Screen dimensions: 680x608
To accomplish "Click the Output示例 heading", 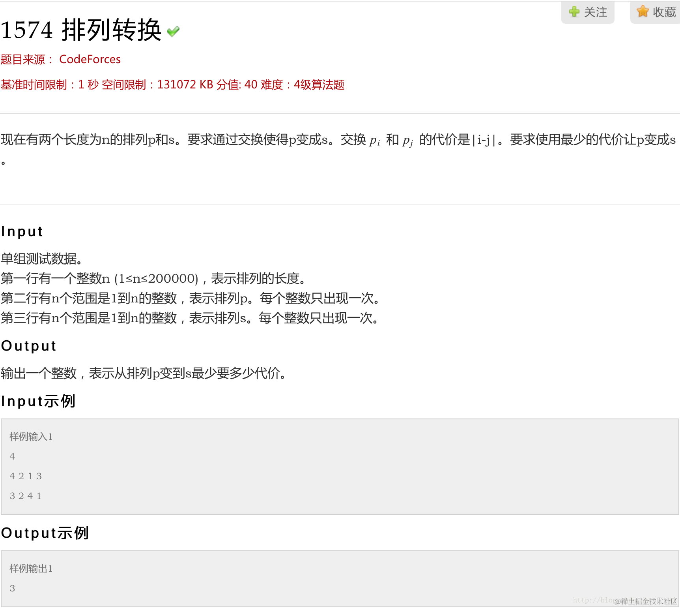I will pyautogui.click(x=45, y=533).
